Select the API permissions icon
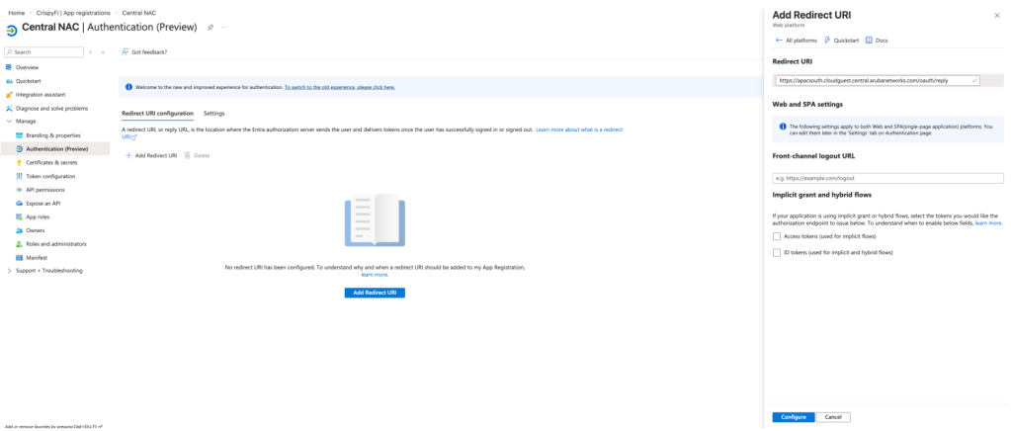1011x431 pixels. click(19, 190)
